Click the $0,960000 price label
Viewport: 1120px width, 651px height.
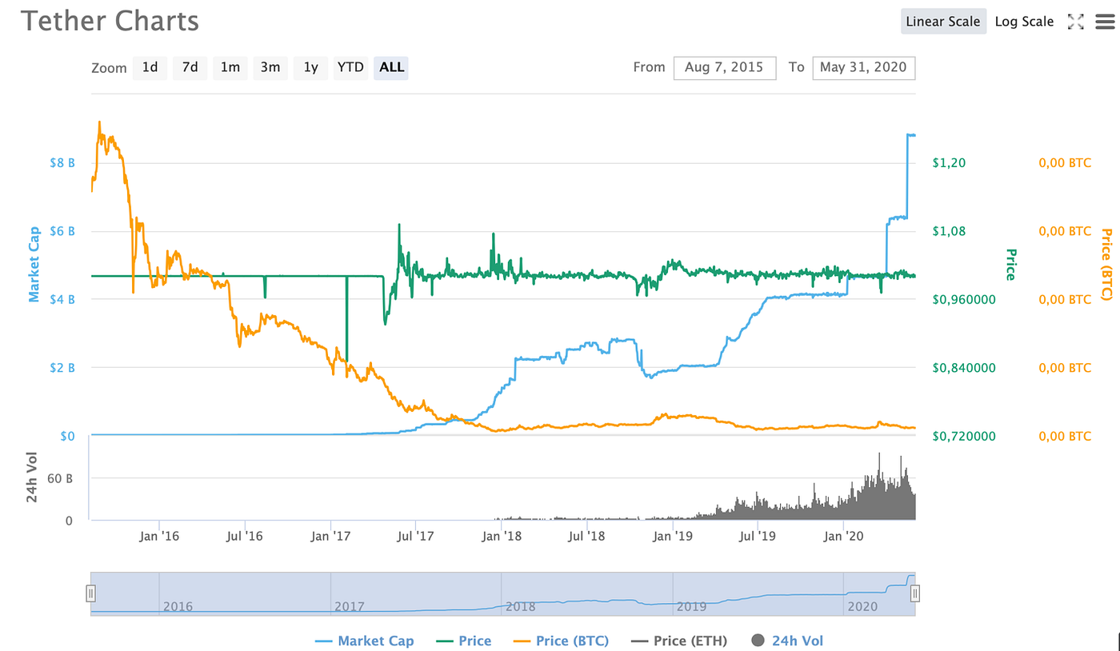964,299
